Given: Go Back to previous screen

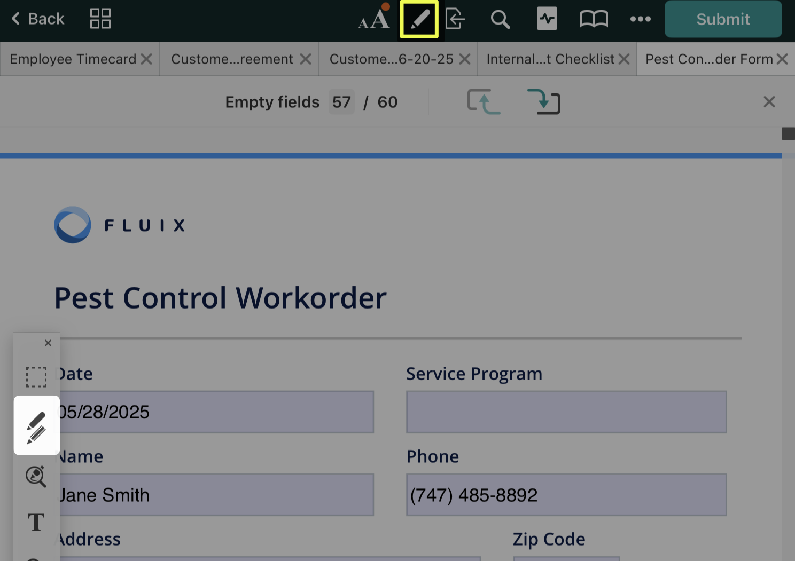Looking at the screenshot, I should 38,19.
